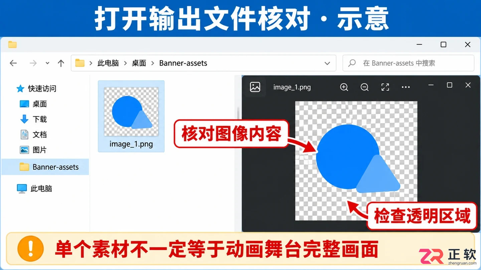Focus the 在 Banner-assets 中搜索 search field

(409, 63)
